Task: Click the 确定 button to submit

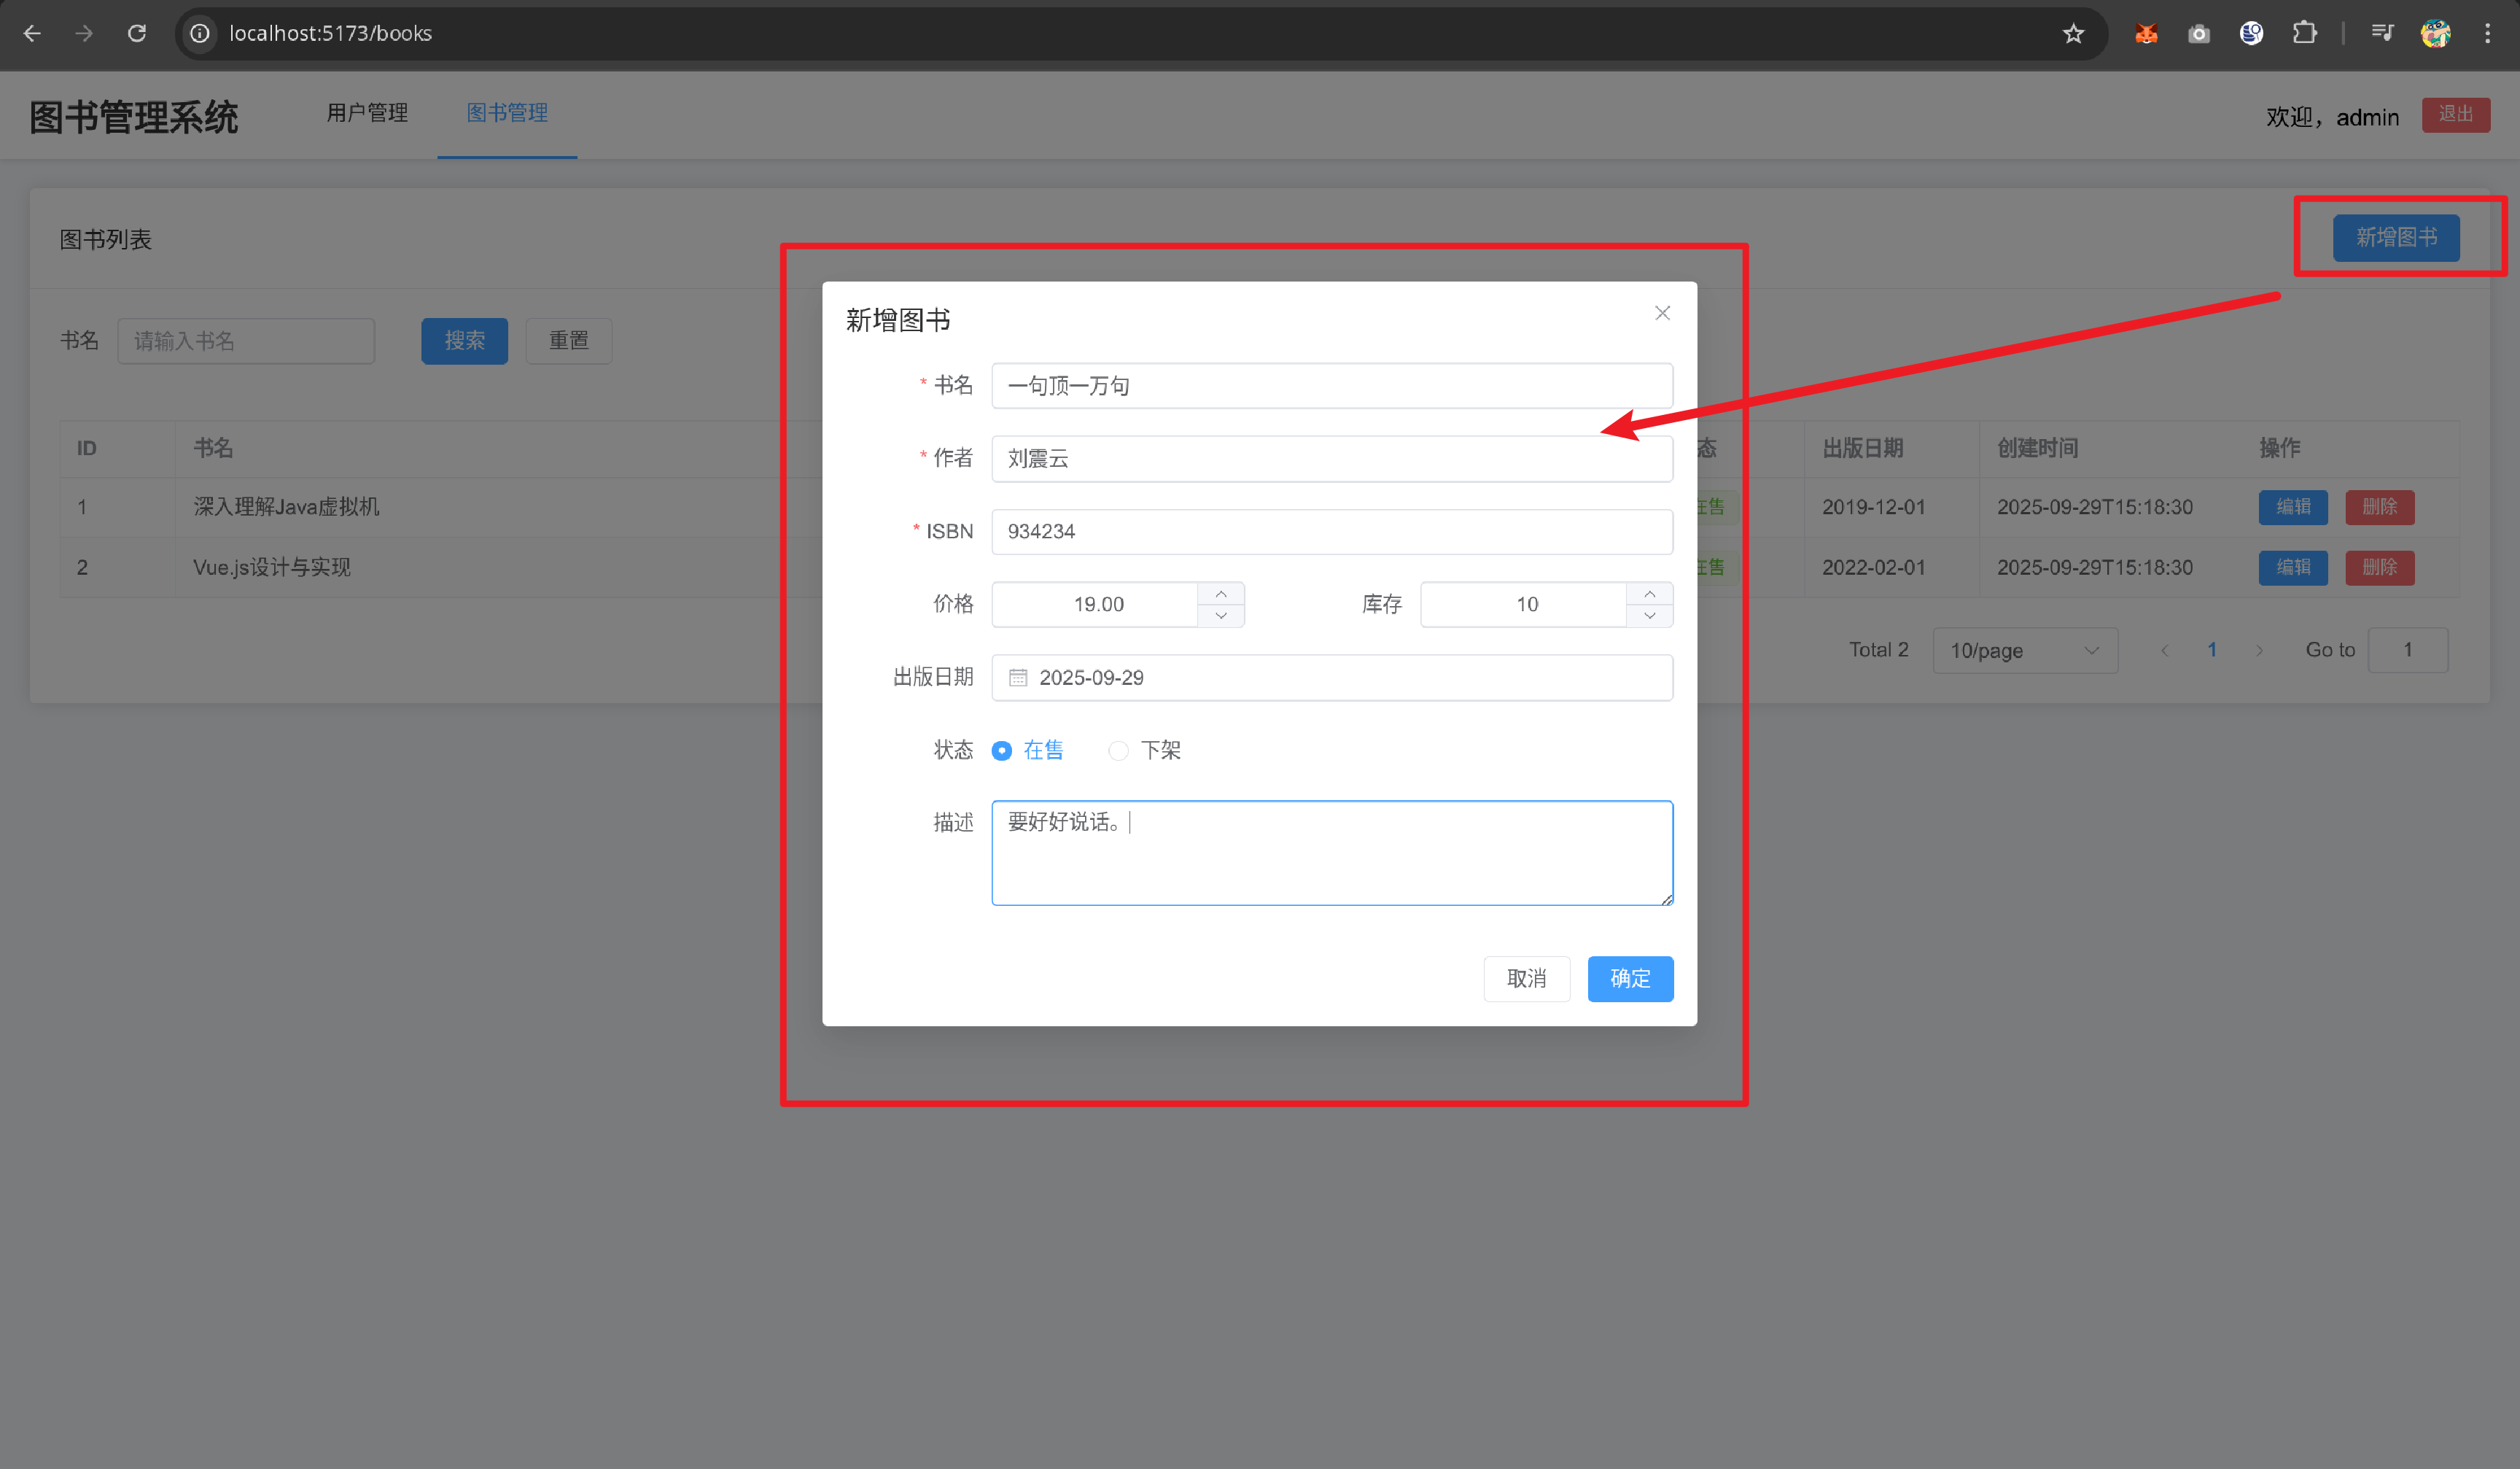Action: tap(1630, 979)
